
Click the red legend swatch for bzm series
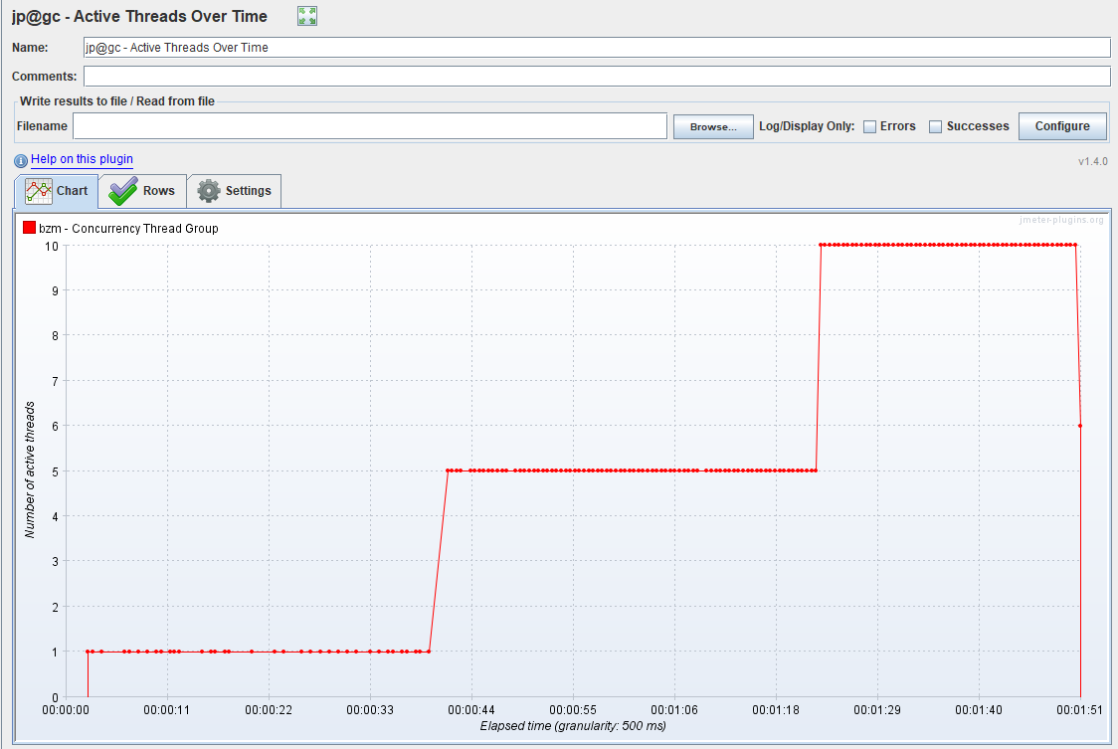[29, 228]
